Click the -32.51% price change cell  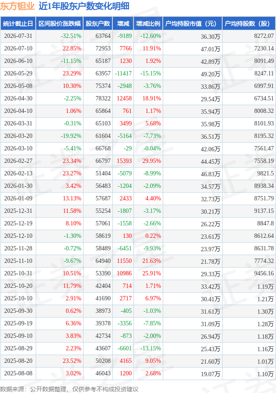coord(71,36)
